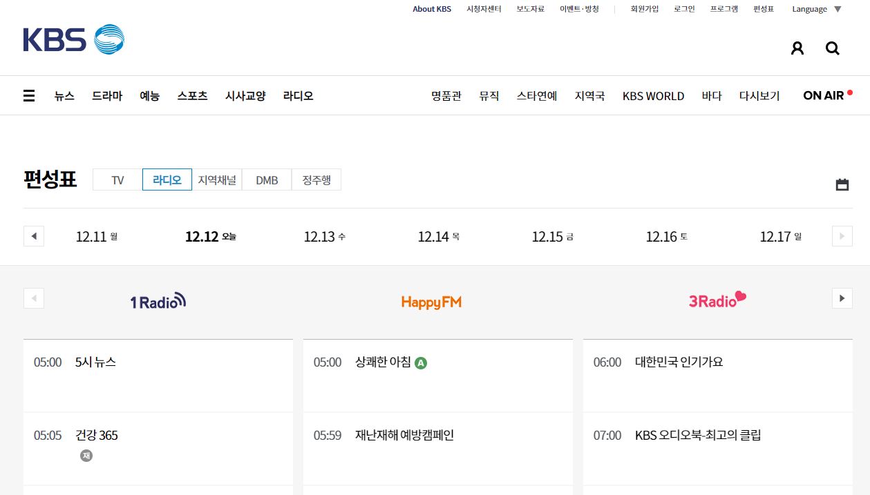Image resolution: width=870 pixels, height=495 pixels.
Task: Click the 1Radio channel logo
Action: tap(158, 301)
